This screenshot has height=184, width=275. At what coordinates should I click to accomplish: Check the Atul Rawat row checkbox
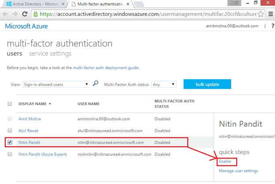tap(10, 131)
